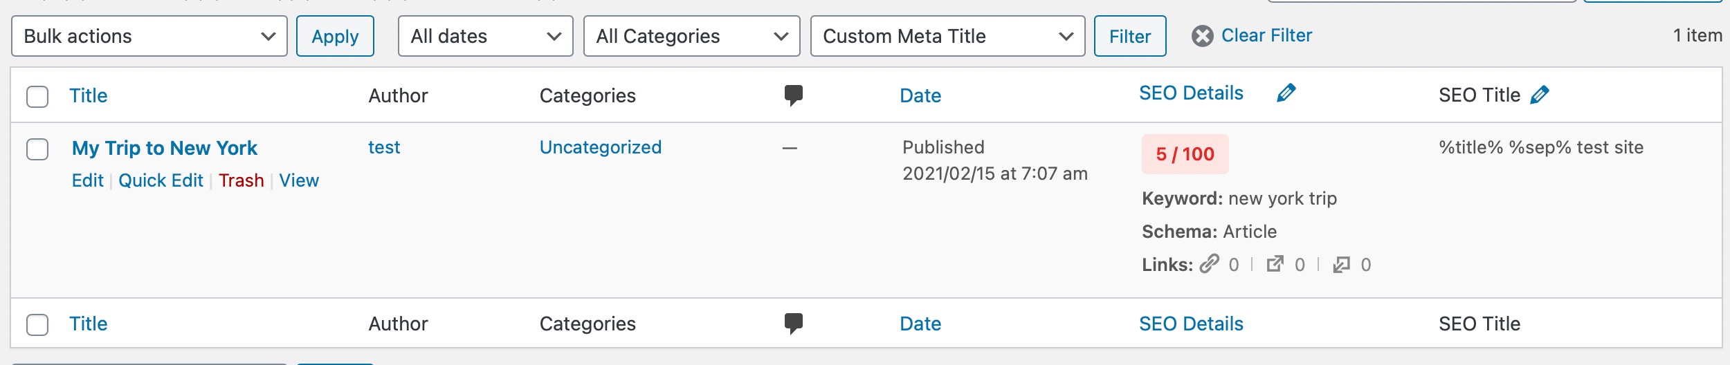Click the pencil icon beside SEO Details header
The width and height of the screenshot is (1730, 365).
(x=1286, y=93)
